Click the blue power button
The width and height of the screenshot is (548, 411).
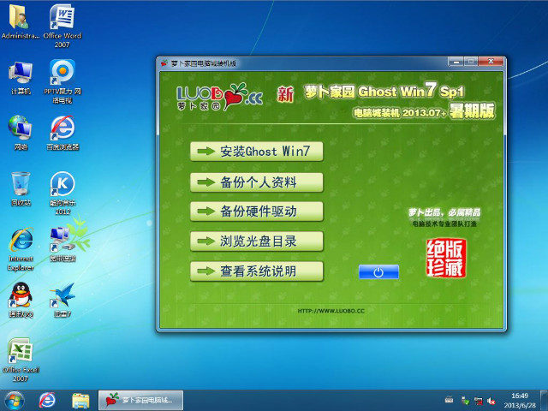pyautogui.click(x=378, y=272)
